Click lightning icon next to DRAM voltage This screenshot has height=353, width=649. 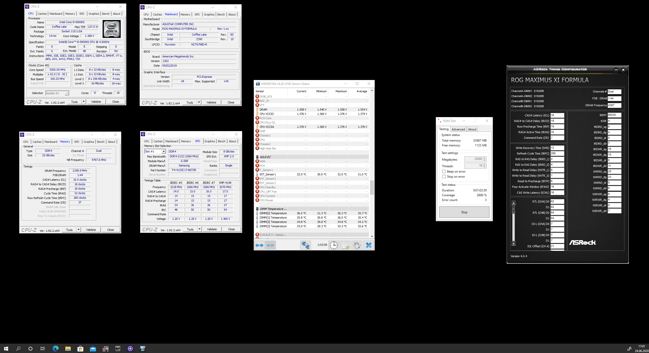pyautogui.click(x=257, y=110)
